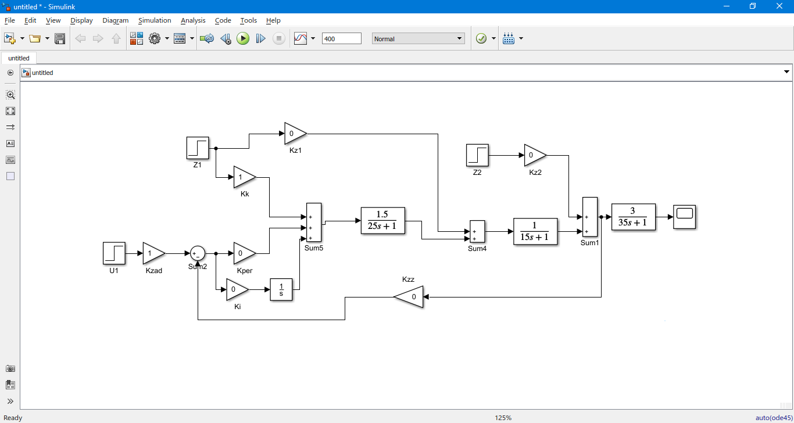Click the Fit to View palette icon
This screenshot has height=423, width=794.
pos(10,111)
